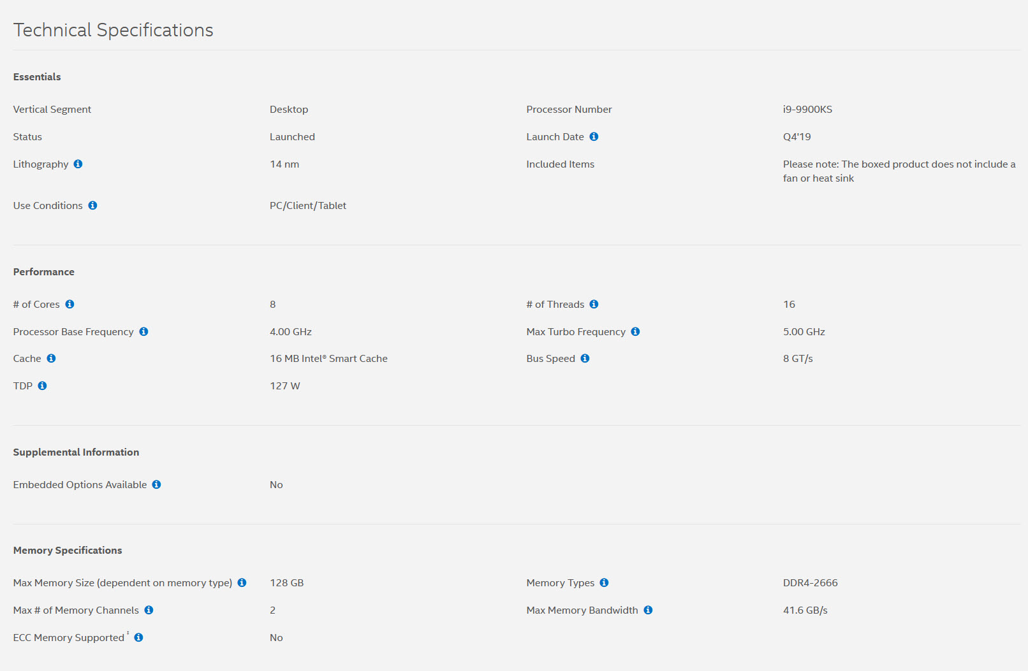Select the Desktop vertical segment value

[289, 109]
